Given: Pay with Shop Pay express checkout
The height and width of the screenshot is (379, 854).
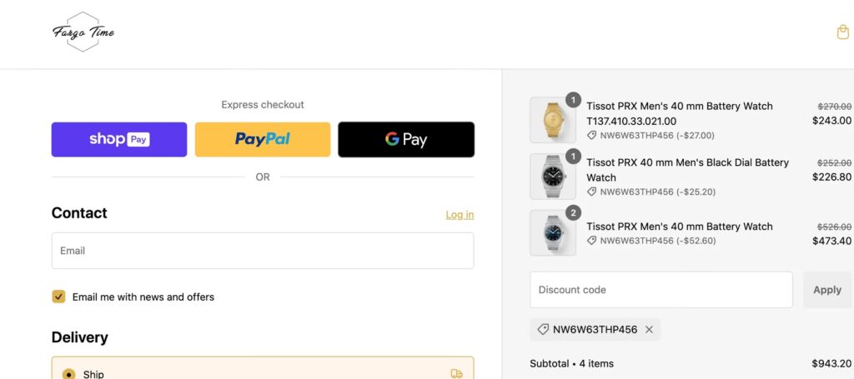Looking at the screenshot, I should pos(119,139).
